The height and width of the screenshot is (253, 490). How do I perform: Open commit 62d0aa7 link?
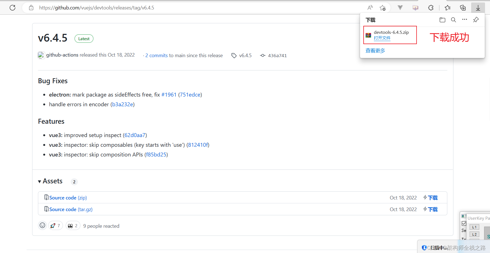[x=135, y=135]
